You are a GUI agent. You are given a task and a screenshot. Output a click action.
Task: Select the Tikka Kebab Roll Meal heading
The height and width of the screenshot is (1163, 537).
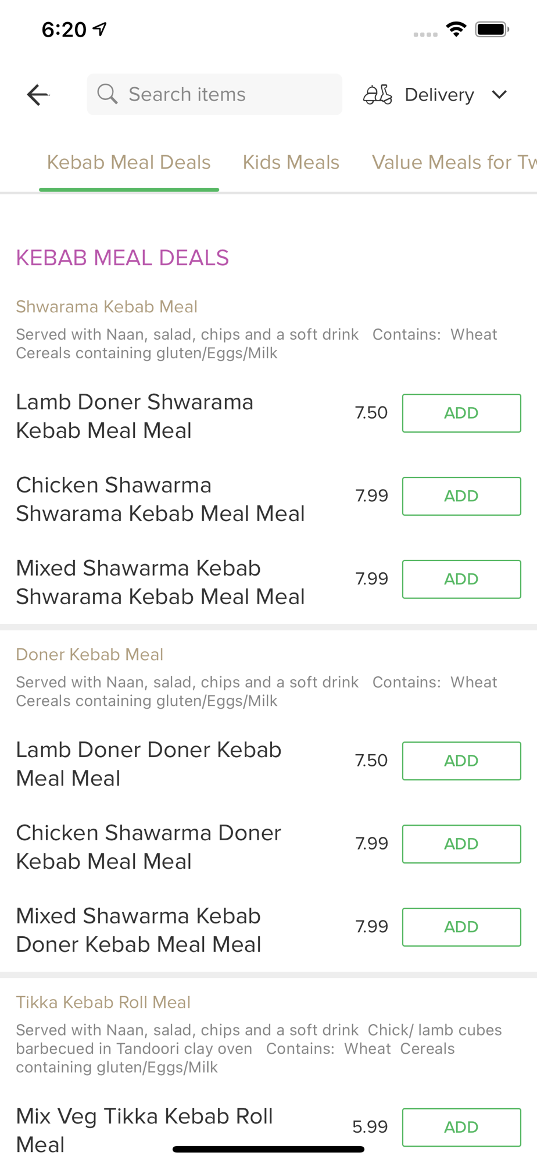[x=103, y=1002]
